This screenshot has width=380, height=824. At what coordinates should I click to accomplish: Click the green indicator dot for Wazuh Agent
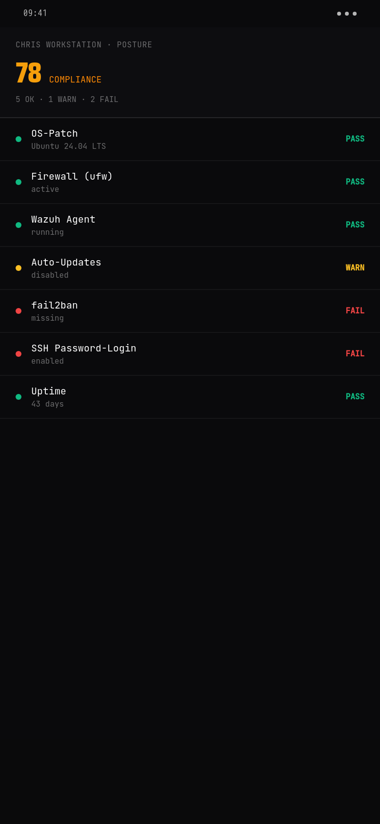click(x=19, y=225)
